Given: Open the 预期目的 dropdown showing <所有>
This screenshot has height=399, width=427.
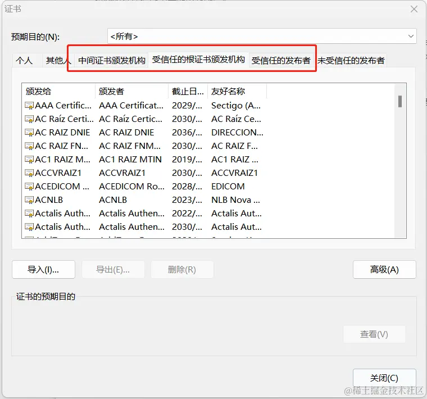Looking at the screenshot, I should tap(262, 36).
